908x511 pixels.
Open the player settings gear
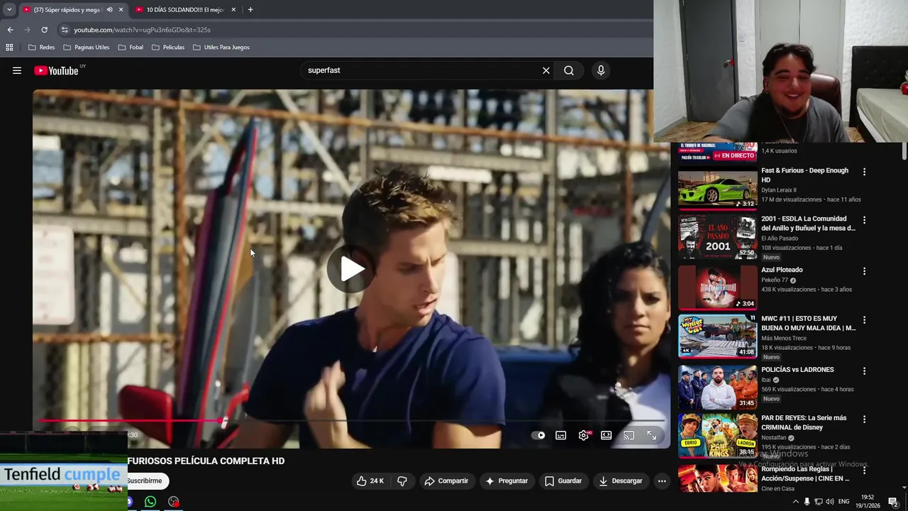click(584, 435)
